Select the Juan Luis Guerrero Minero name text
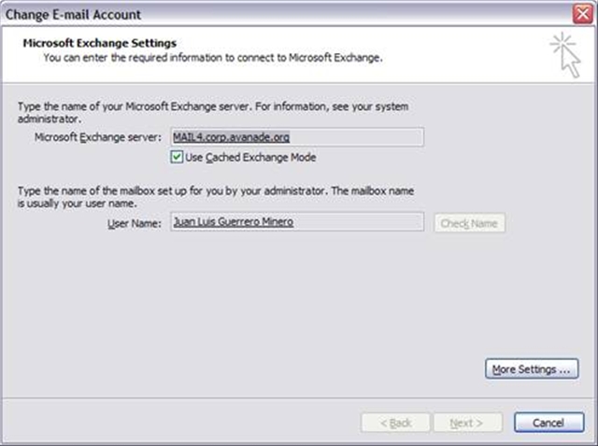This screenshot has width=598, height=446. 233,223
